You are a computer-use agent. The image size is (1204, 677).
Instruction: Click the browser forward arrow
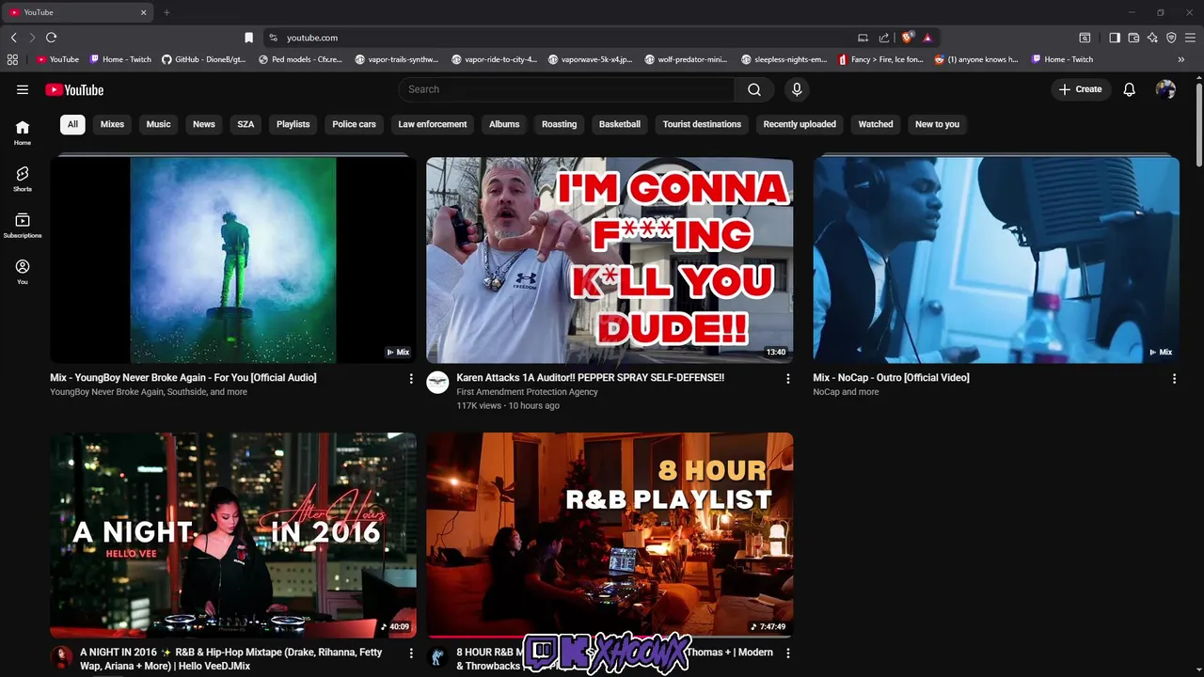(32, 38)
